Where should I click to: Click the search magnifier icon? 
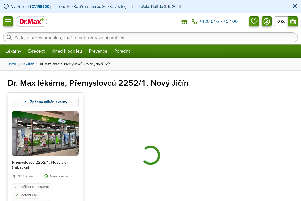point(9,38)
